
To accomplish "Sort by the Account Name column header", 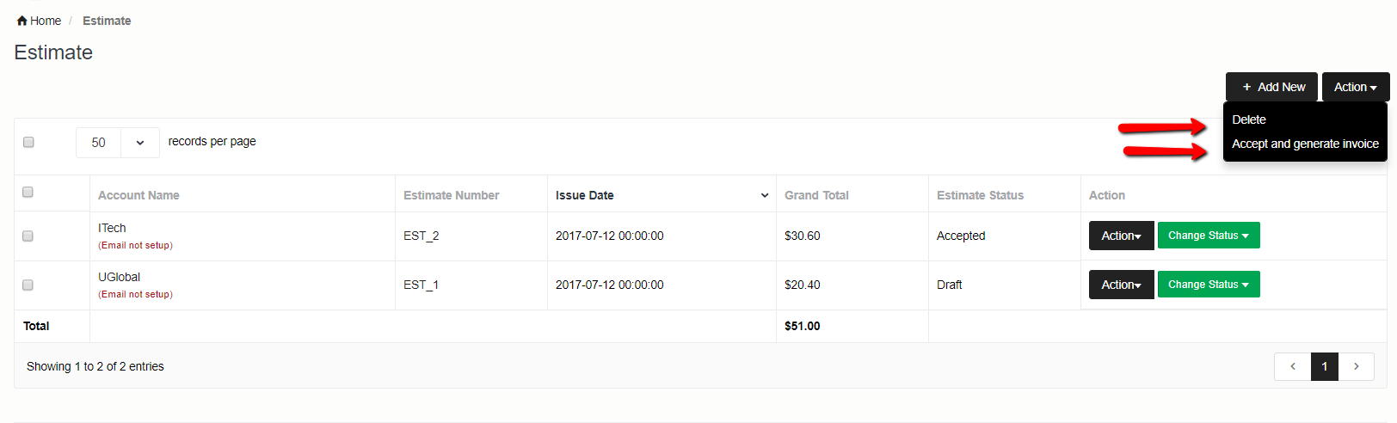I will (138, 195).
